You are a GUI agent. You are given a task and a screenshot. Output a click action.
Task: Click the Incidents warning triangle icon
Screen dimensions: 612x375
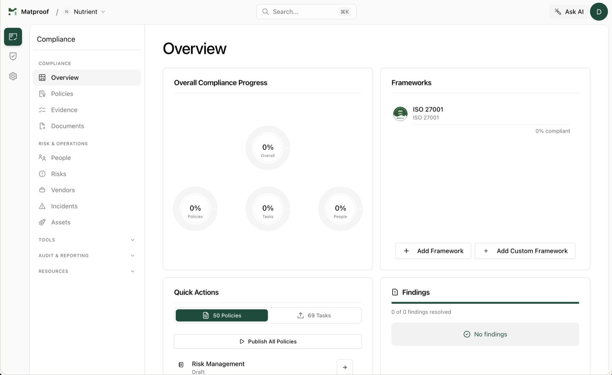pyautogui.click(x=42, y=206)
